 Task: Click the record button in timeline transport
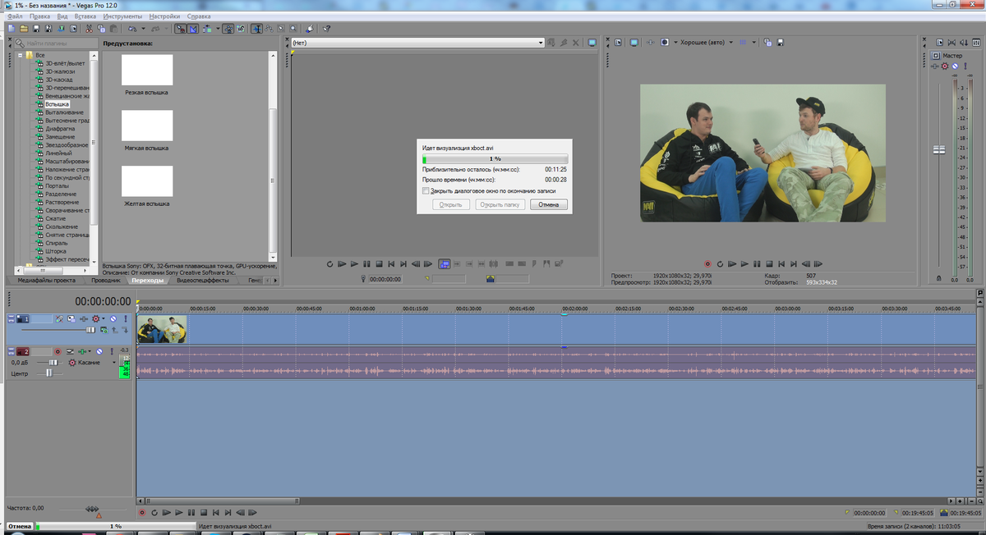point(142,512)
